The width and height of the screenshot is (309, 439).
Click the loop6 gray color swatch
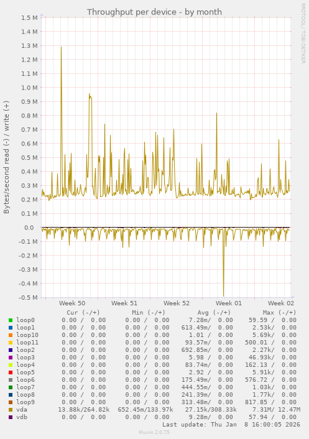tap(11, 380)
